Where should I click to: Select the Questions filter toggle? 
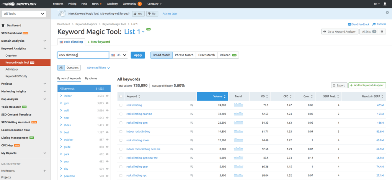73,67
